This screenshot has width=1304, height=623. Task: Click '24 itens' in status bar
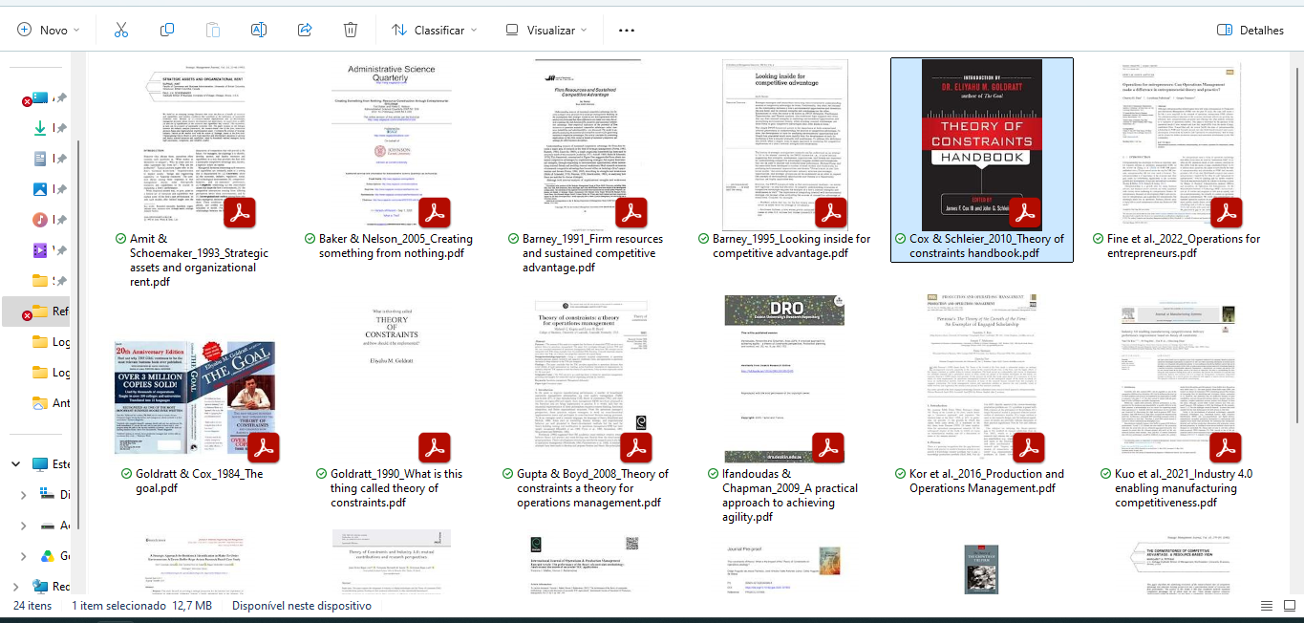click(x=32, y=606)
